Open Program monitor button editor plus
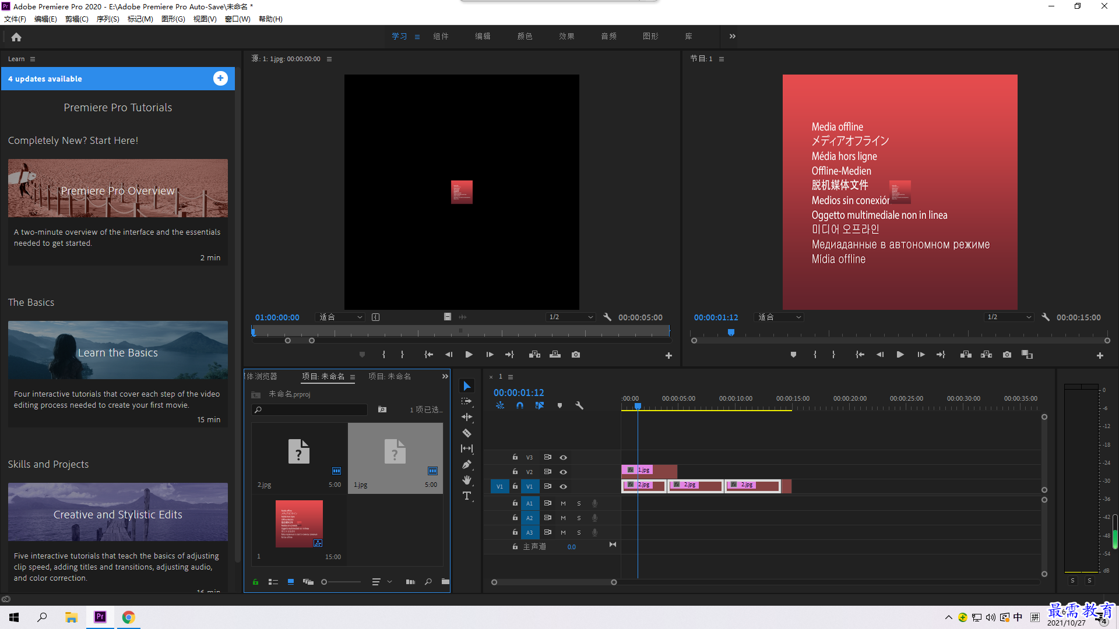The image size is (1119, 629). [1100, 355]
